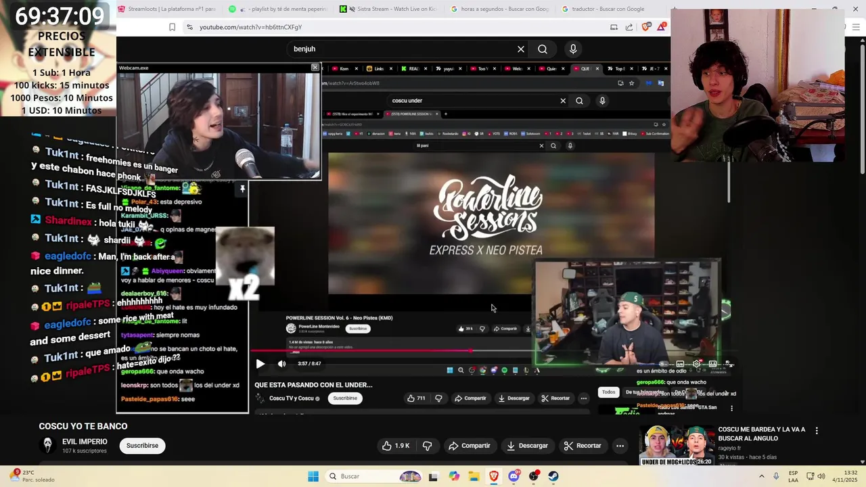866x487 pixels.
Task: Click the youtube.com address bar URL
Action: (250, 27)
